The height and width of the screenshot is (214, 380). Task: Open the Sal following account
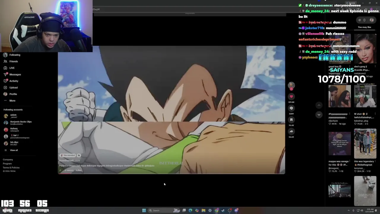[17, 136]
